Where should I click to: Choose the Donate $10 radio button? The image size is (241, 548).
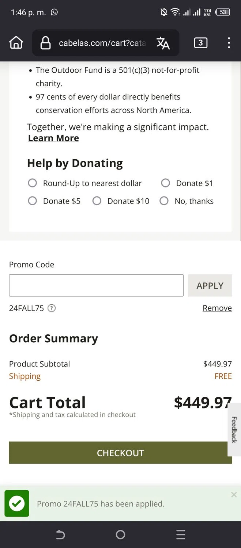(97, 201)
